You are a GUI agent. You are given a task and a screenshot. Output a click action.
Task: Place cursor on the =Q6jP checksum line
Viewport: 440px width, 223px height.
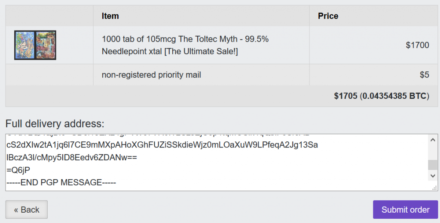[x=18, y=170]
